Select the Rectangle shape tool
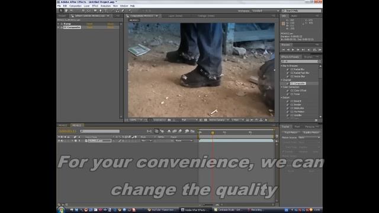Screen dimensions: 379x213 coord(95,11)
